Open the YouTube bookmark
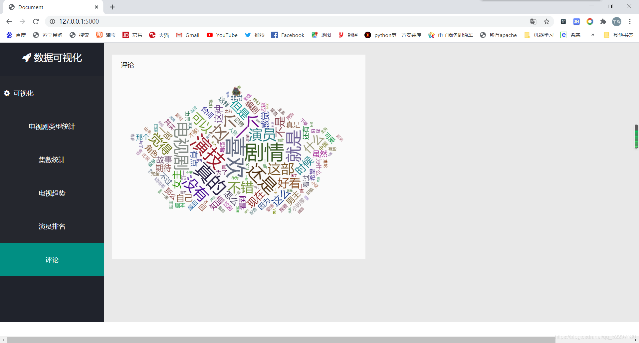 [222, 35]
